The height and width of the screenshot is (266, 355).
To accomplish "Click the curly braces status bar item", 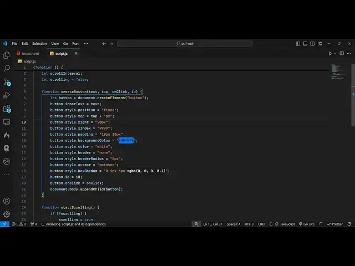I will click(271, 224).
